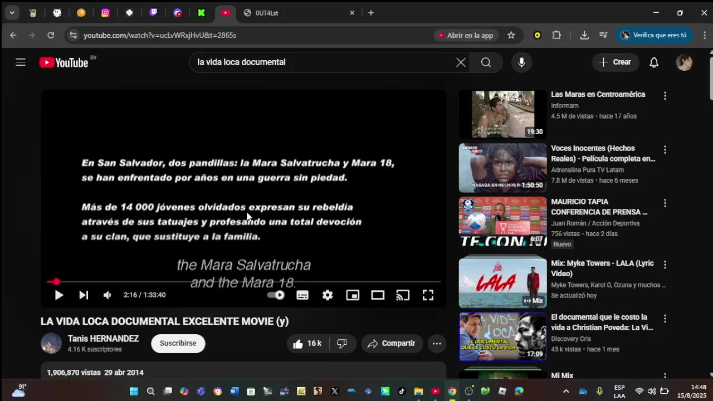The width and height of the screenshot is (713, 401).
Task: Open the account avatar menu
Action: (684, 62)
